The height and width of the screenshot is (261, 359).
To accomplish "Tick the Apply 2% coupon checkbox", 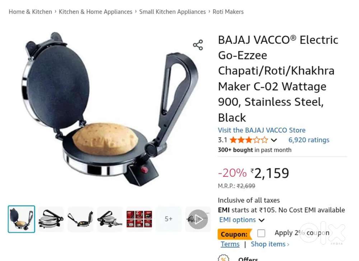I will (x=261, y=233).
